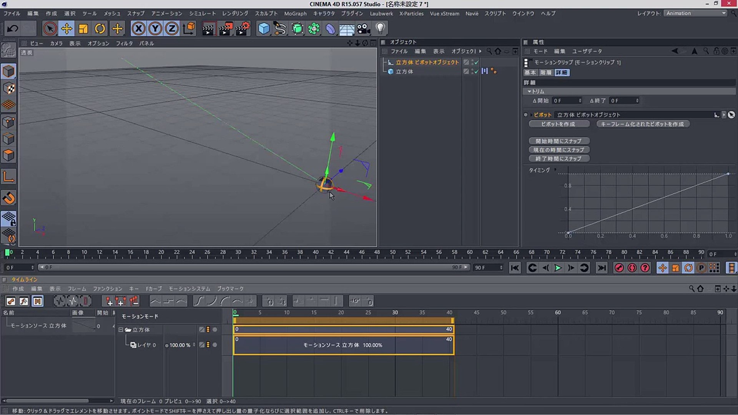
Task: Select the Rotate tool icon
Action: point(100,28)
